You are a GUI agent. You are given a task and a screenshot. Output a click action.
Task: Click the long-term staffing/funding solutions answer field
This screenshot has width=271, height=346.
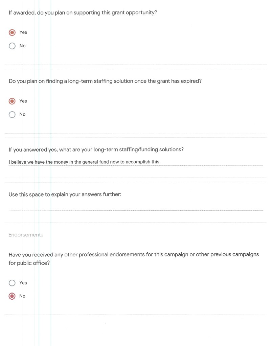(x=135, y=162)
